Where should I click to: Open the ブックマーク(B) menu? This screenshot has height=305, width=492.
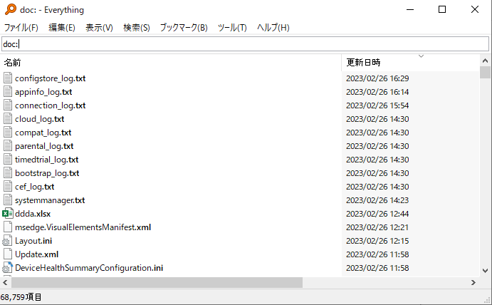tap(184, 28)
